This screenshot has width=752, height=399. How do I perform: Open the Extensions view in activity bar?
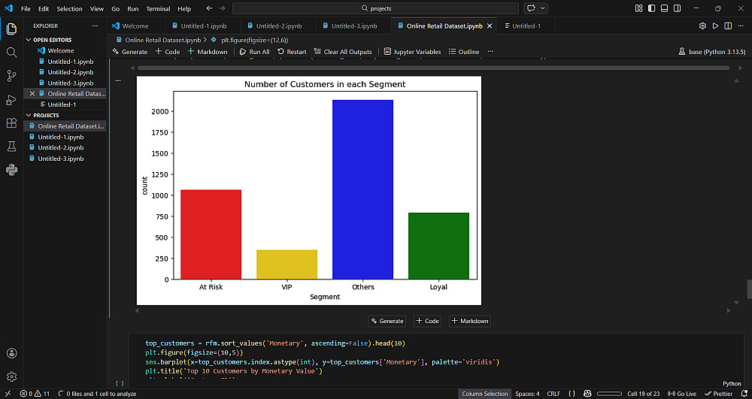click(x=11, y=123)
